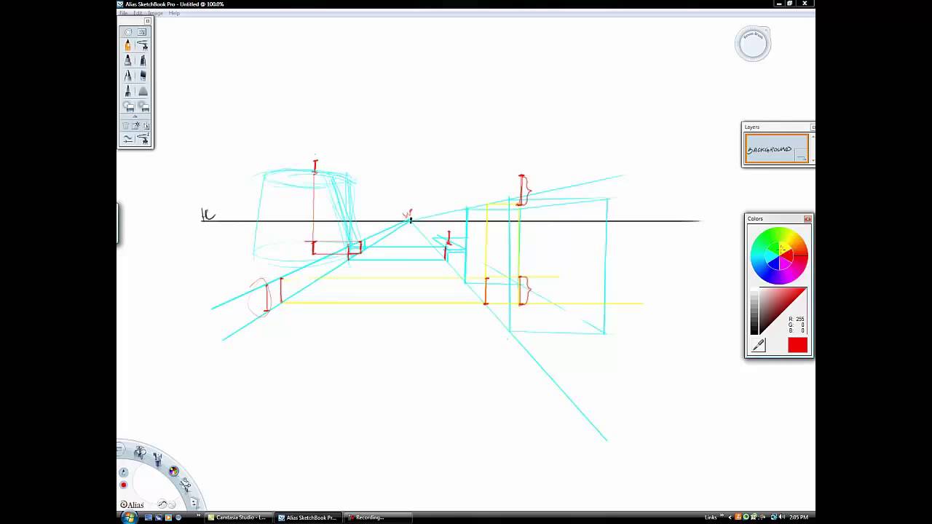
Task: Select the BACKGROUND layer thumbnail
Action: pyautogui.click(x=776, y=149)
